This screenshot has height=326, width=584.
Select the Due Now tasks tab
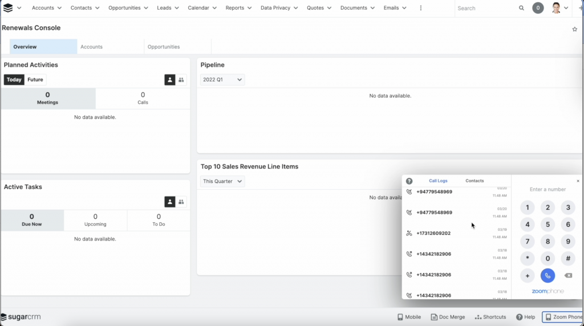32,220
